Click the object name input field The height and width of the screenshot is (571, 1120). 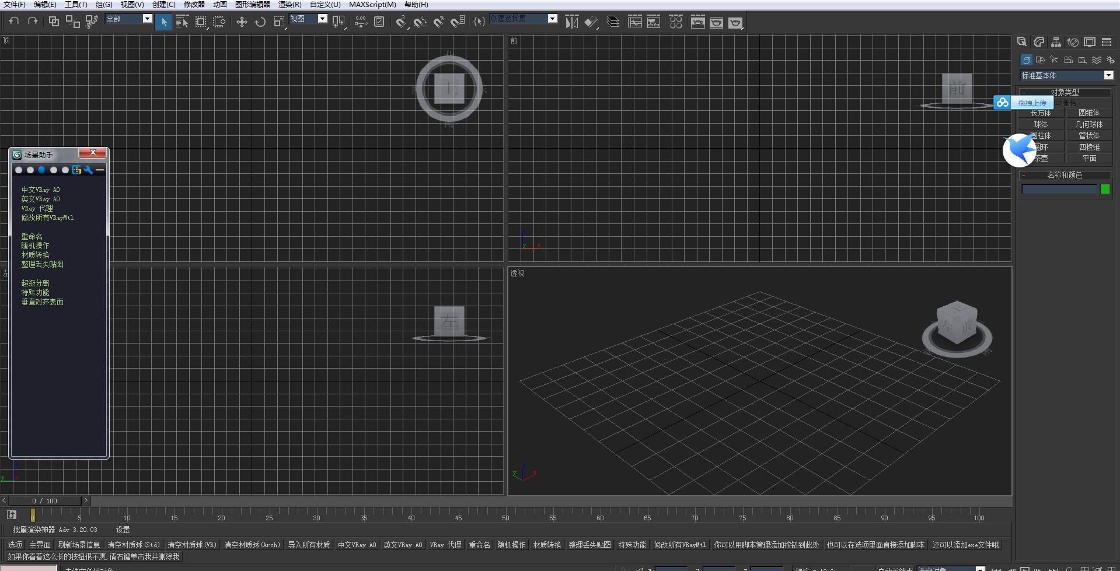point(1059,189)
